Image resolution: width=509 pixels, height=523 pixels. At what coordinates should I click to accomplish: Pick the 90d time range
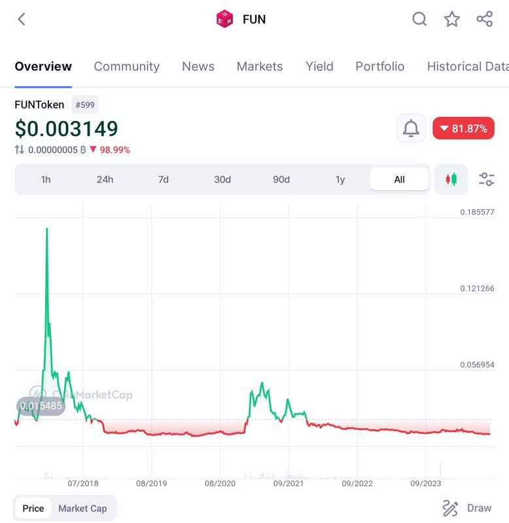click(x=281, y=179)
